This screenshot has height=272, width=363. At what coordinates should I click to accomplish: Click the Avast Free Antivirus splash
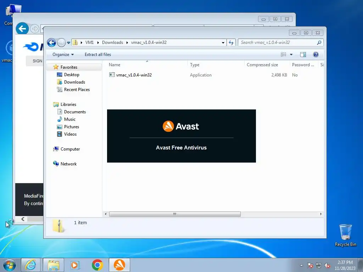[x=181, y=136]
